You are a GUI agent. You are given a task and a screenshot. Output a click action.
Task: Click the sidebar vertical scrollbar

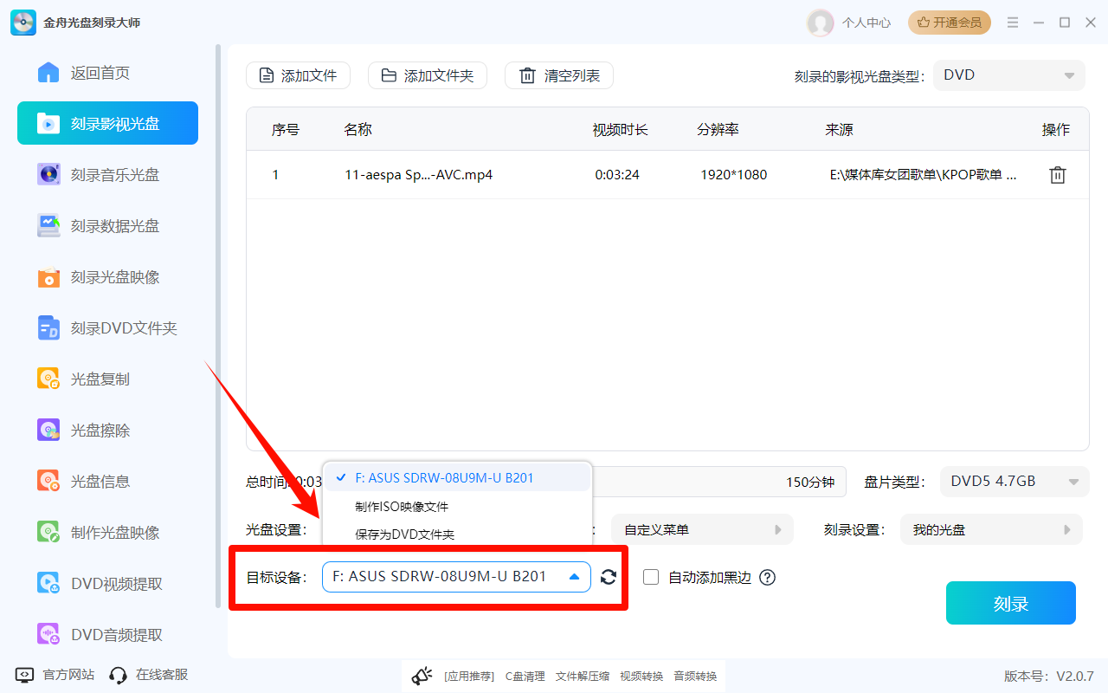pyautogui.click(x=218, y=327)
